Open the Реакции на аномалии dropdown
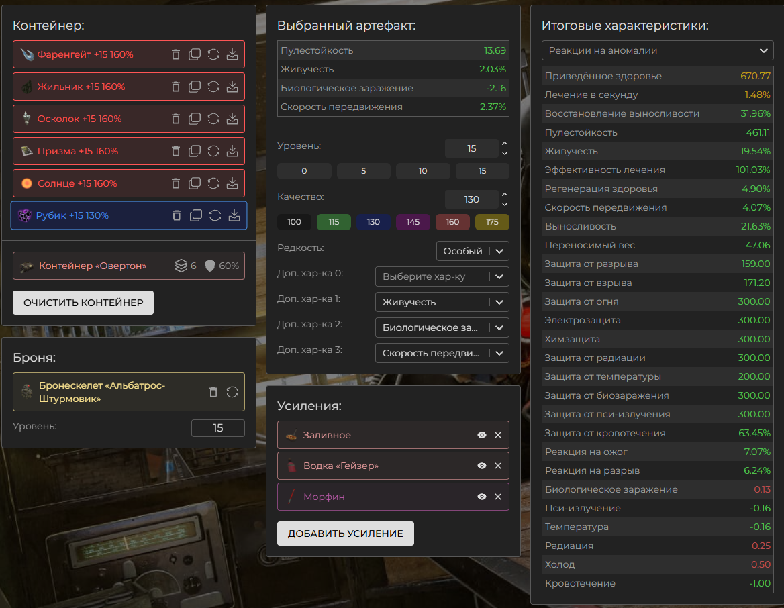The height and width of the screenshot is (608, 784). click(658, 50)
